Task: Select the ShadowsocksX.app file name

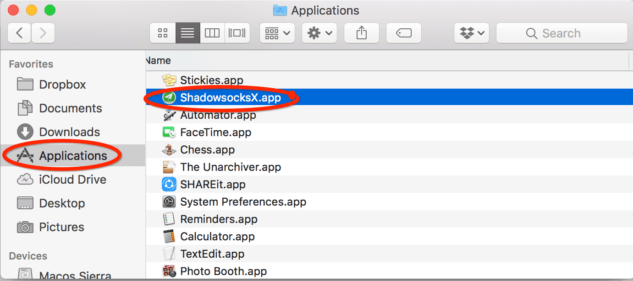Action: pos(231,97)
